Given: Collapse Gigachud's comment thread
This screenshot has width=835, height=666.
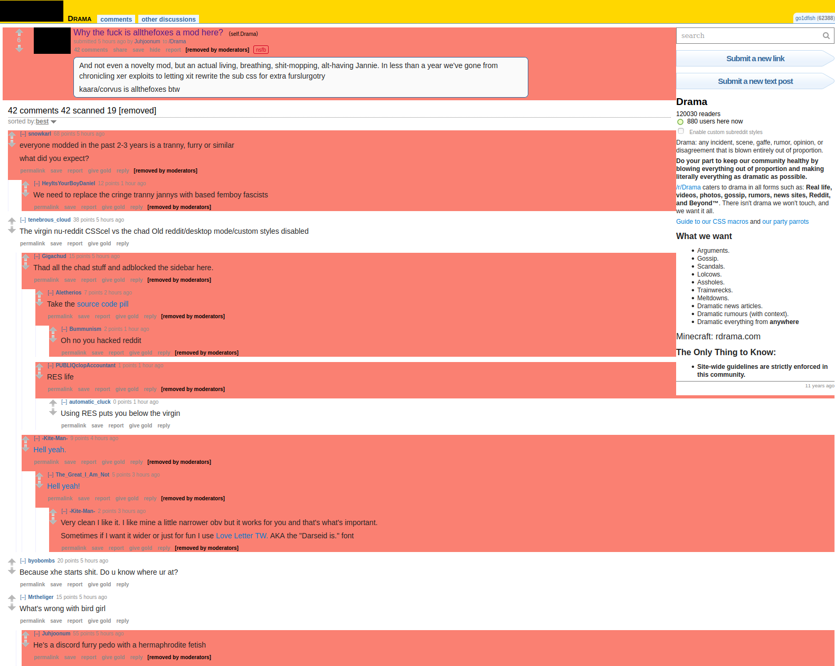Looking at the screenshot, I should pyautogui.click(x=37, y=256).
